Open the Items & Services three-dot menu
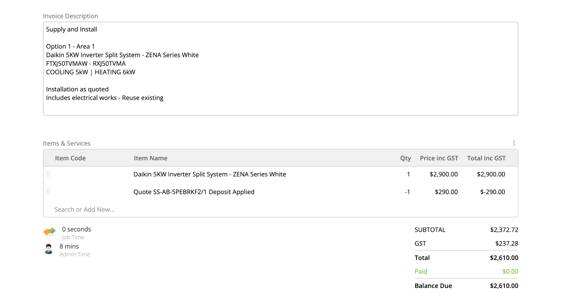This screenshot has width=563, height=305. coord(514,143)
